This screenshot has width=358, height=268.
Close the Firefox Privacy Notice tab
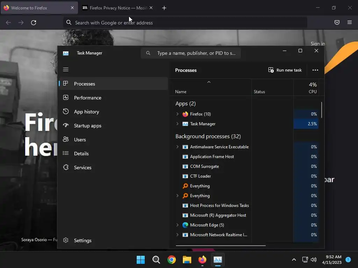tap(151, 8)
